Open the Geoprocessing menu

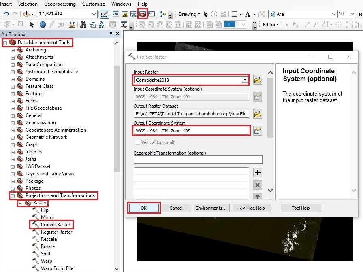pyautogui.click(x=60, y=4)
